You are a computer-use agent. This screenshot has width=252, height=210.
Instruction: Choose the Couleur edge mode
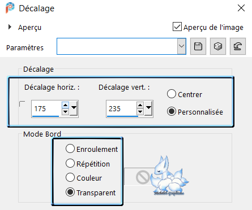(x=70, y=177)
